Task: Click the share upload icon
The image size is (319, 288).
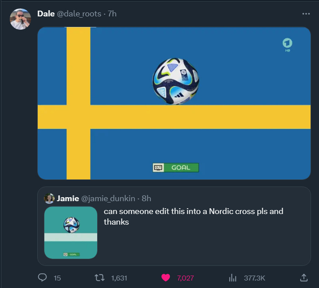Action: click(x=304, y=278)
